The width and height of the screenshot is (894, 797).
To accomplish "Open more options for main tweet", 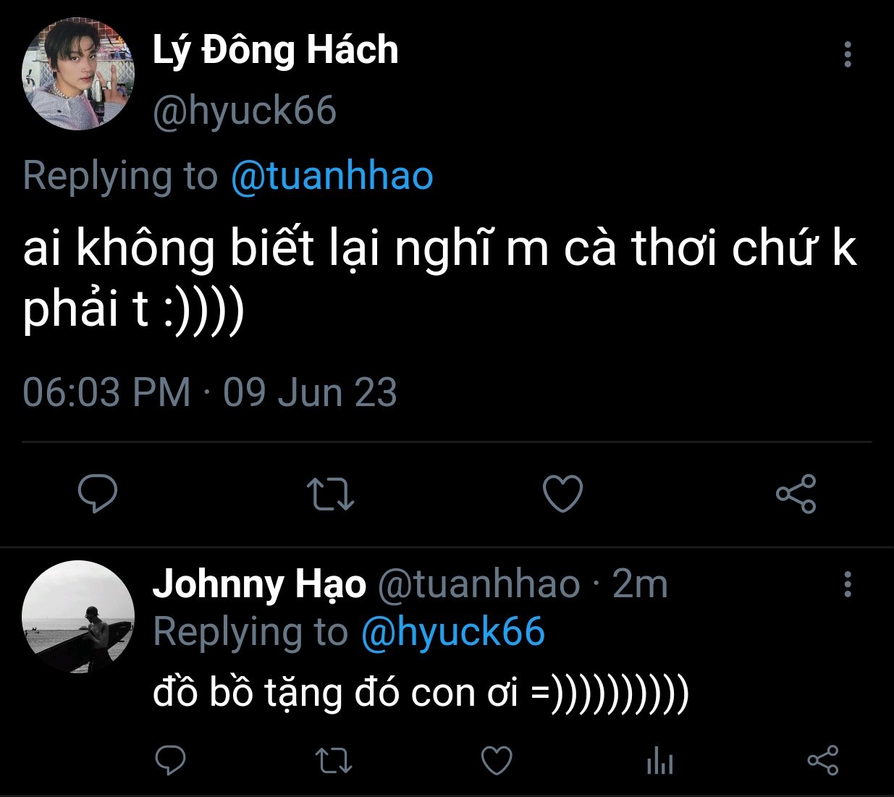I will tap(848, 55).
